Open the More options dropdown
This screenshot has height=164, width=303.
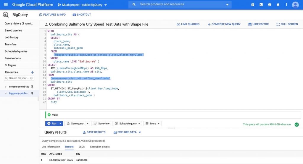click(x=152, y=124)
